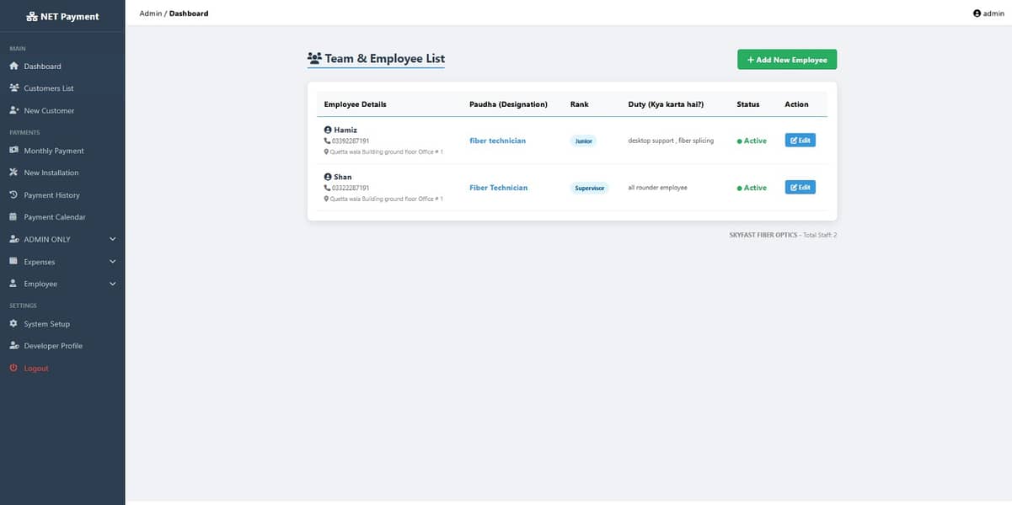
Task: Click the Paudha (Designation) column header
Action: click(x=508, y=104)
